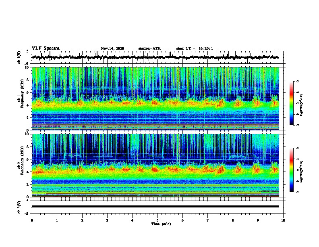This screenshot has height=247, width=319.
Task: Click the ch.2 spectrogram color scale bar
Action: tap(291, 170)
